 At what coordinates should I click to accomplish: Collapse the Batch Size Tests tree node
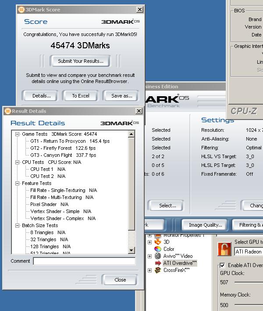click(x=18, y=225)
